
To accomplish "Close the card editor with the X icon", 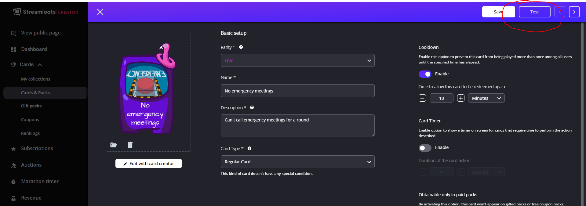I will 100,12.
